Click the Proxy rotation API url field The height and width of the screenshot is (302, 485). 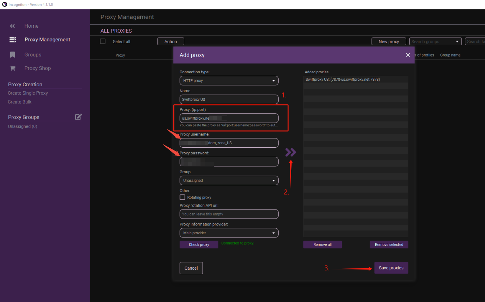(229, 214)
